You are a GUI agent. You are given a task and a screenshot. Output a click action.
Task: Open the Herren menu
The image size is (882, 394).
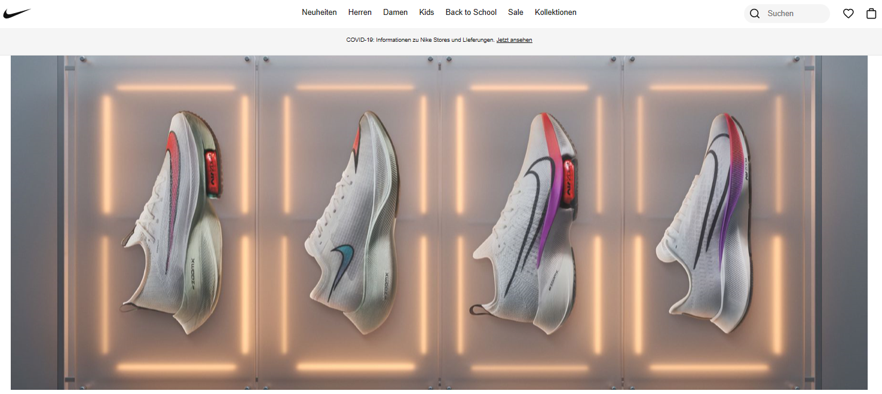(x=360, y=13)
